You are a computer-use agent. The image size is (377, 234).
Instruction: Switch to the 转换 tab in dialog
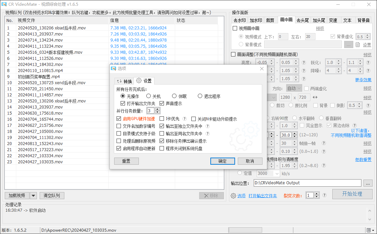[x=124, y=81]
